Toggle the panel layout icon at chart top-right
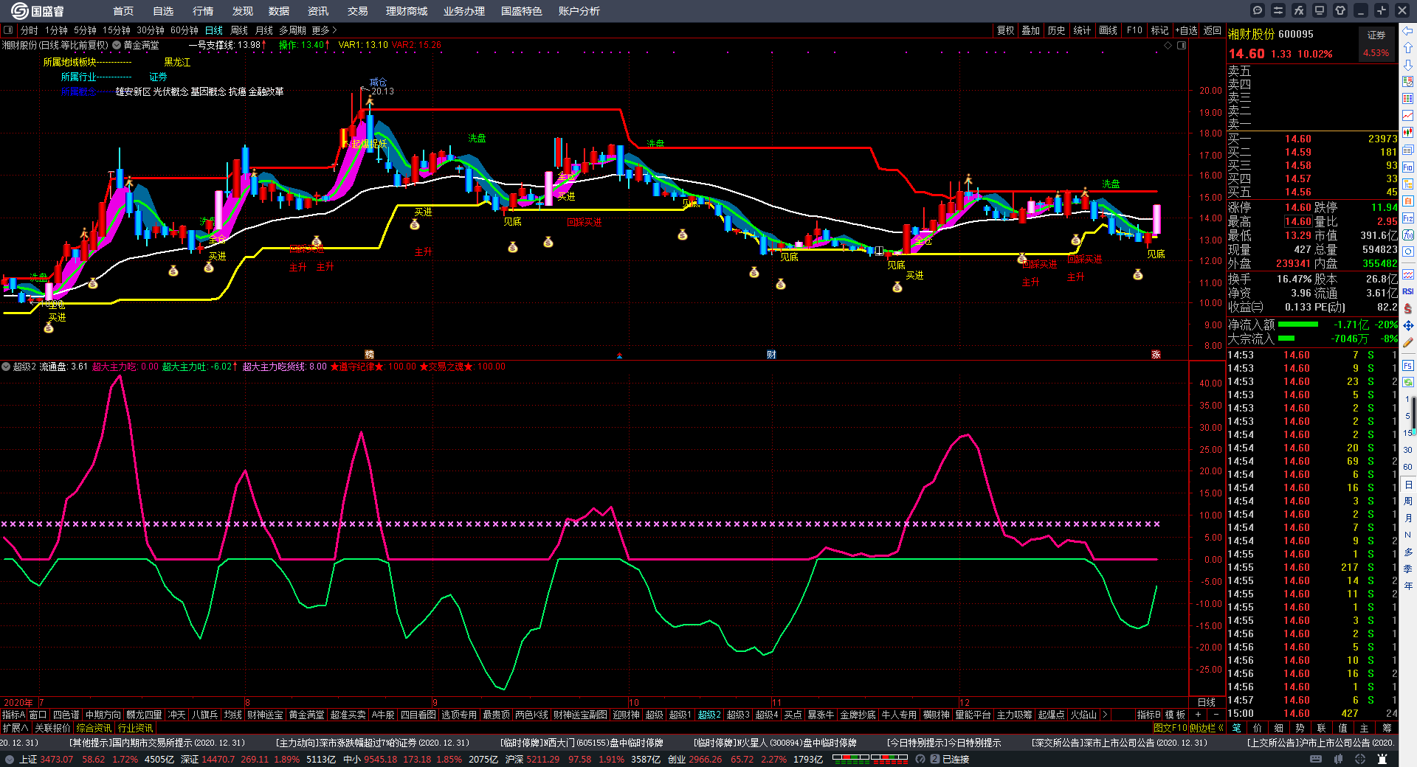This screenshot has height=767, width=1417. [1182, 46]
